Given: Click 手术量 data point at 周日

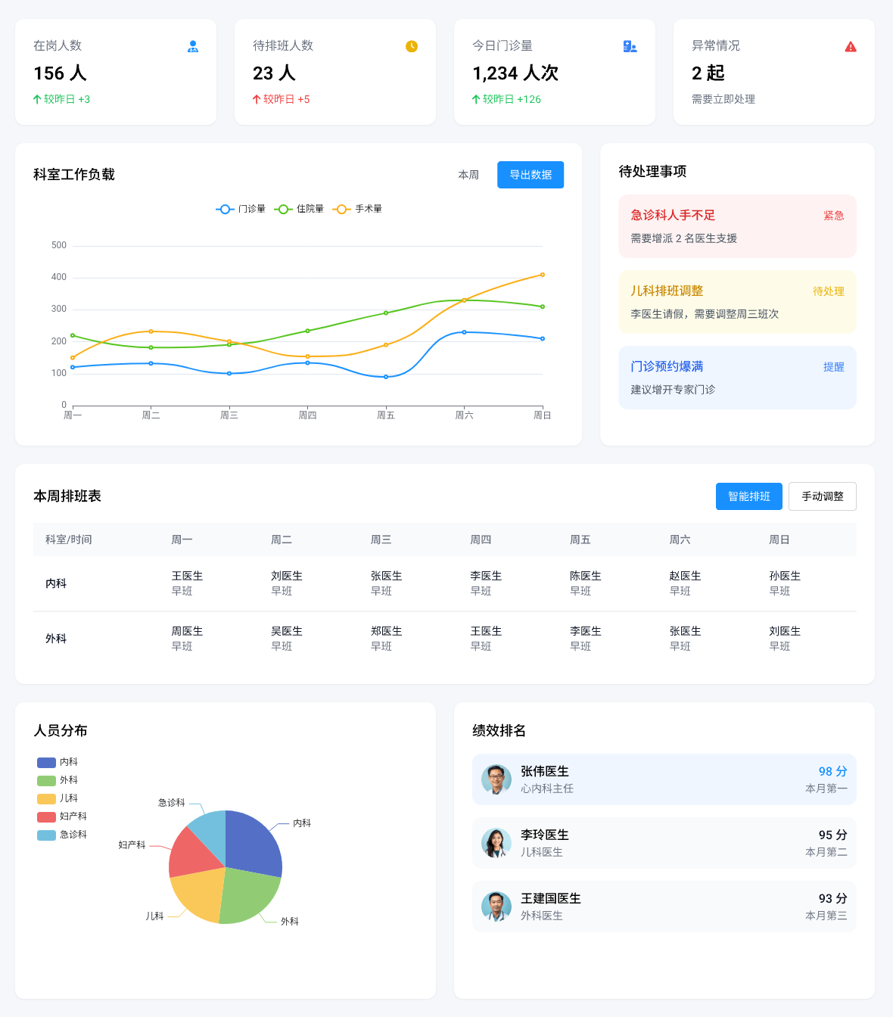Looking at the screenshot, I should tap(543, 275).
